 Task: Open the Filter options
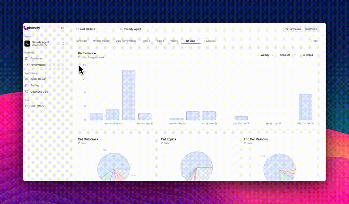(x=314, y=41)
